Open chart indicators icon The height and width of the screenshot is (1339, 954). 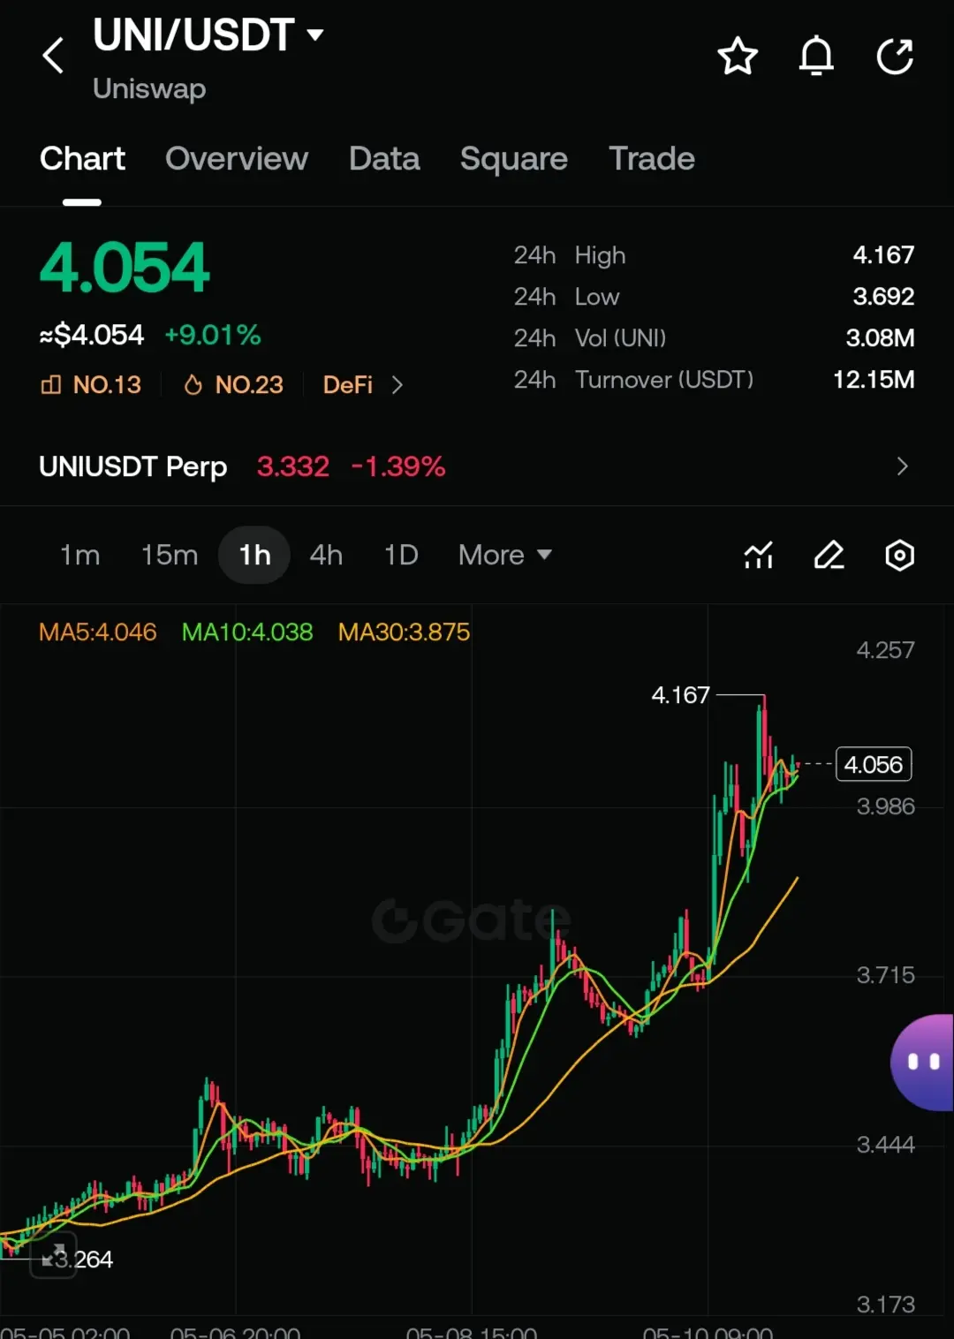point(759,556)
